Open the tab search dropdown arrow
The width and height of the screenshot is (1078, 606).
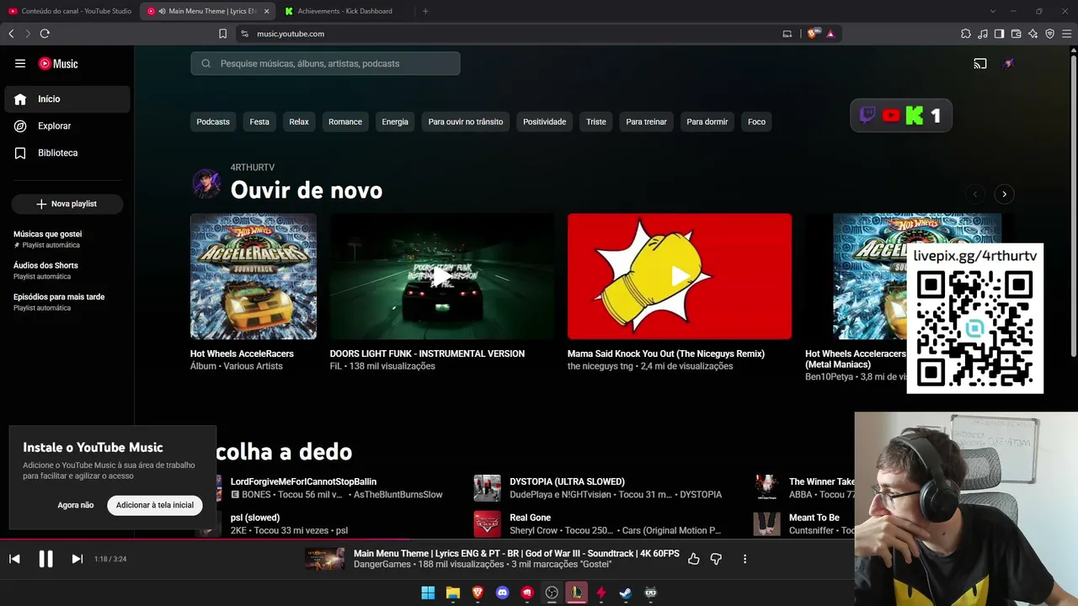click(x=993, y=11)
